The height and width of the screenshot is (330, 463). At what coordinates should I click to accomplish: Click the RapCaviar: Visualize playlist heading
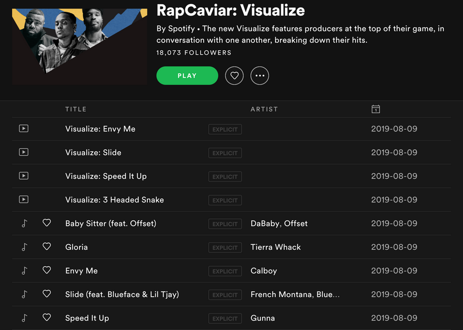click(x=230, y=10)
